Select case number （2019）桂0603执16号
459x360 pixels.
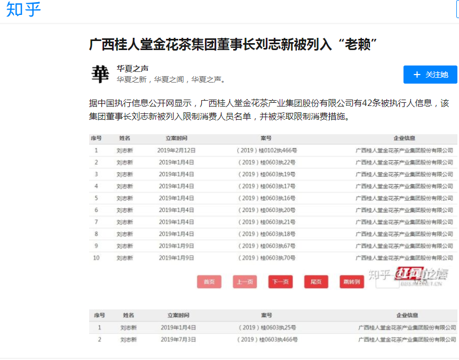pos(266,198)
